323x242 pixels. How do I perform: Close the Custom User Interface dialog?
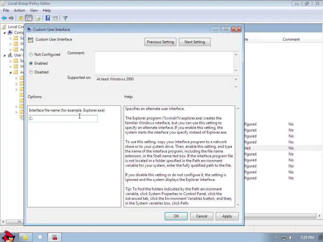236,30
